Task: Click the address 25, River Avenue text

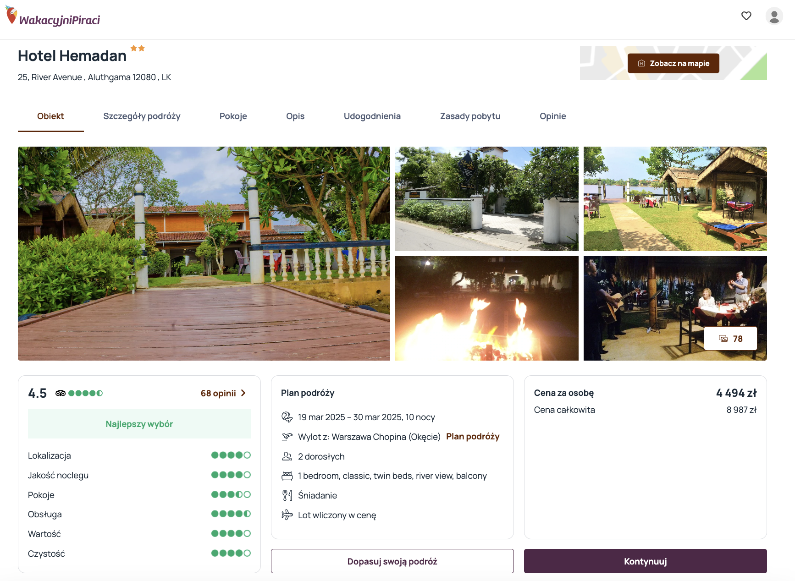Action: point(94,77)
